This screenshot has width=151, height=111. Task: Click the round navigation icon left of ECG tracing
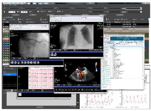pyautogui.click(x=19, y=77)
